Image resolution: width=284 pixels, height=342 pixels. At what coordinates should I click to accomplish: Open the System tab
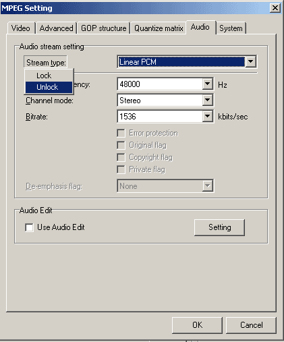point(231,28)
